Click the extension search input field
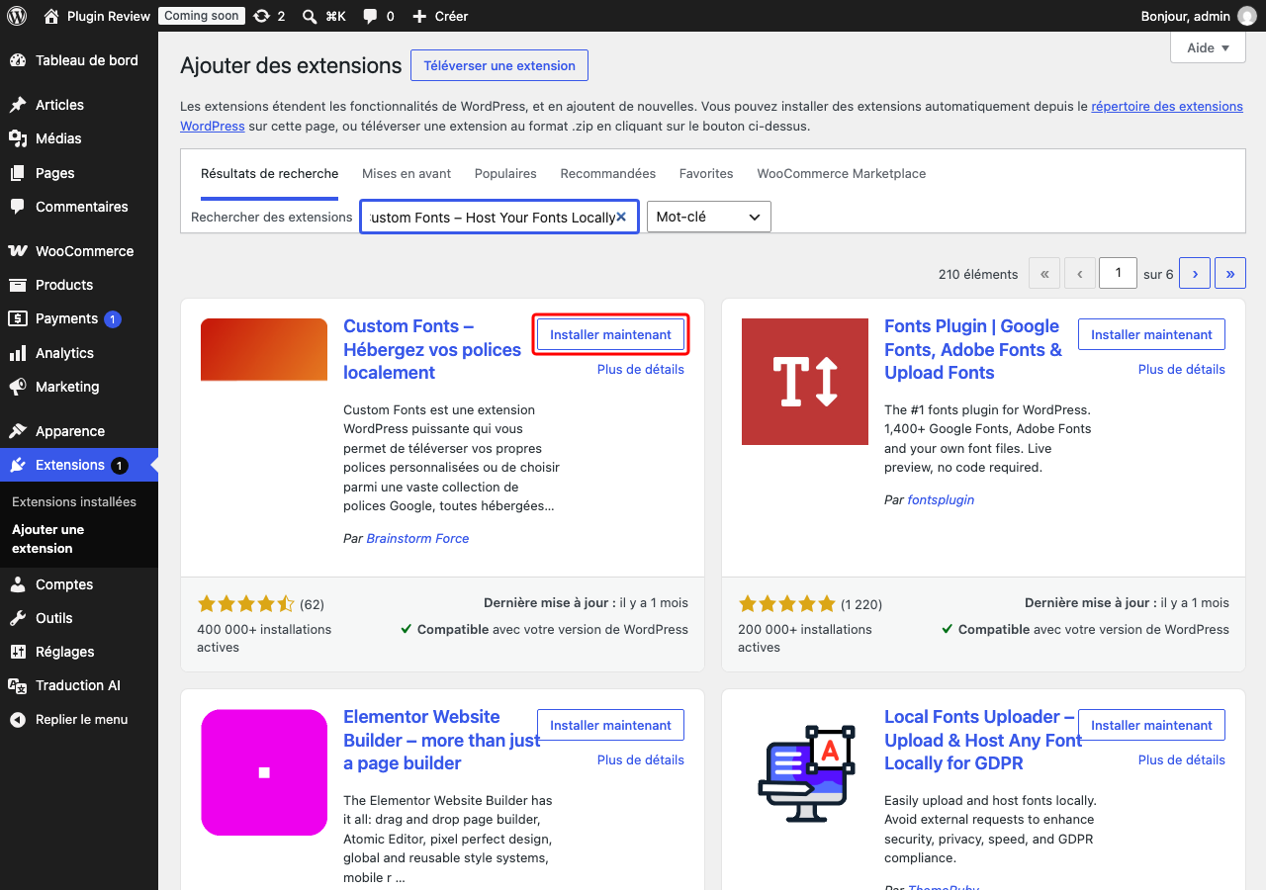 click(x=499, y=217)
